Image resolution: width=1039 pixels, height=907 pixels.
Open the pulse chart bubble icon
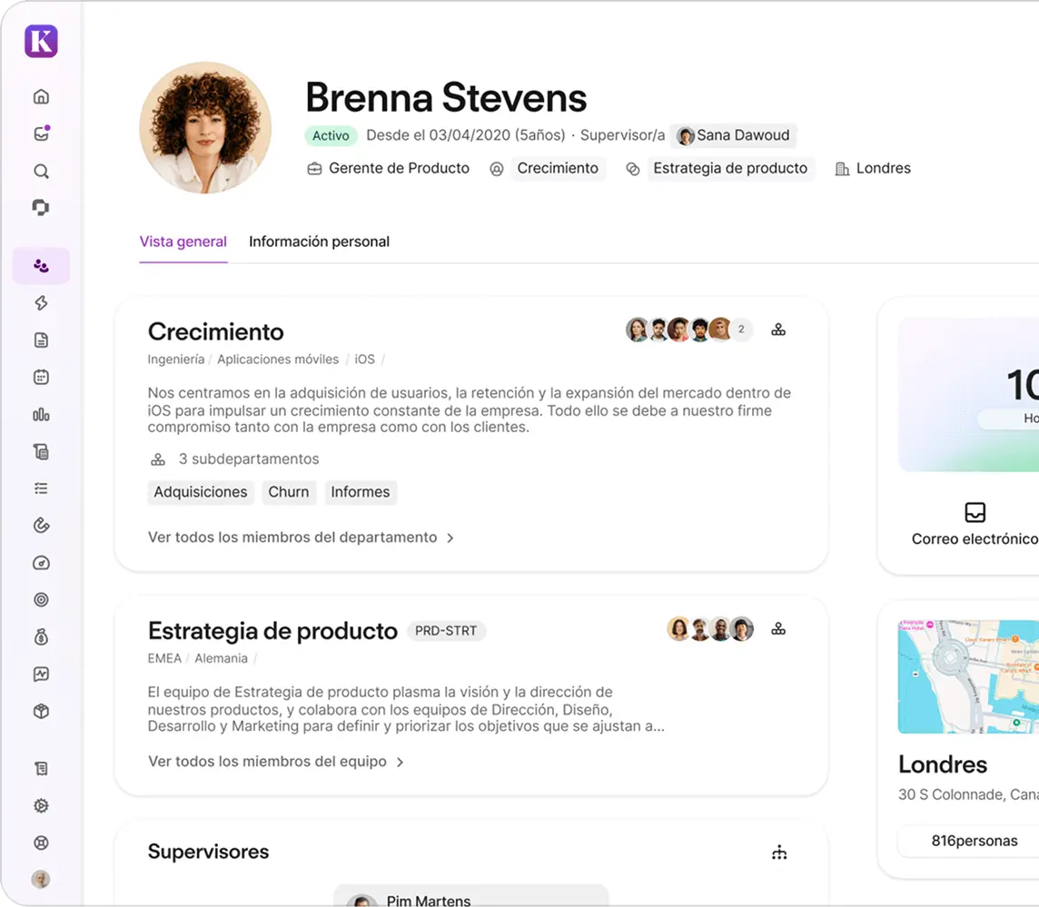[x=41, y=675]
